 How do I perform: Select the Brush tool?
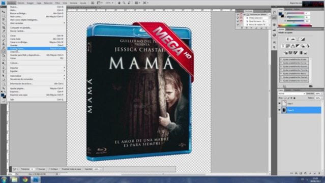4,40
